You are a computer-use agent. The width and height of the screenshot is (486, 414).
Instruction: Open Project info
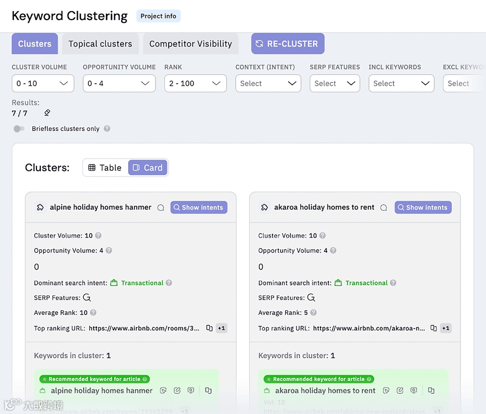pos(158,16)
